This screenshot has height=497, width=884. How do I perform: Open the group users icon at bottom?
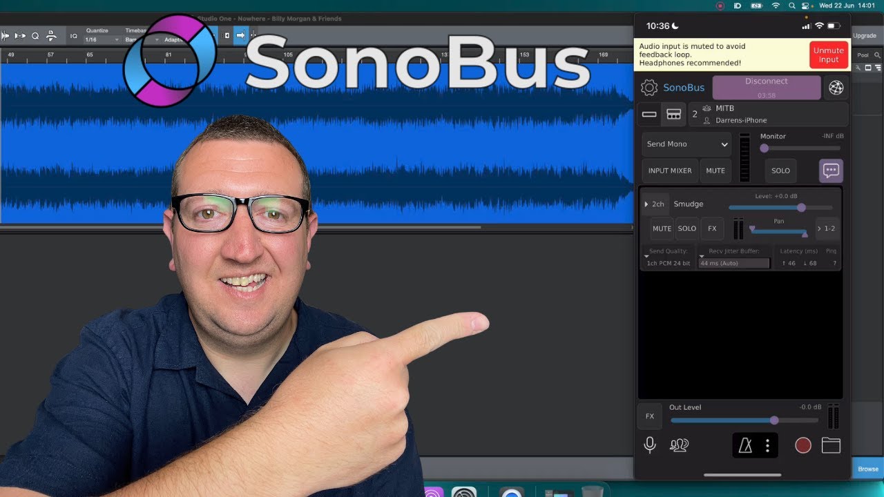[679, 445]
